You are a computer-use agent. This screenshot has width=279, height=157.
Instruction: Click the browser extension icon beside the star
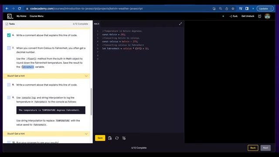click(241, 9)
